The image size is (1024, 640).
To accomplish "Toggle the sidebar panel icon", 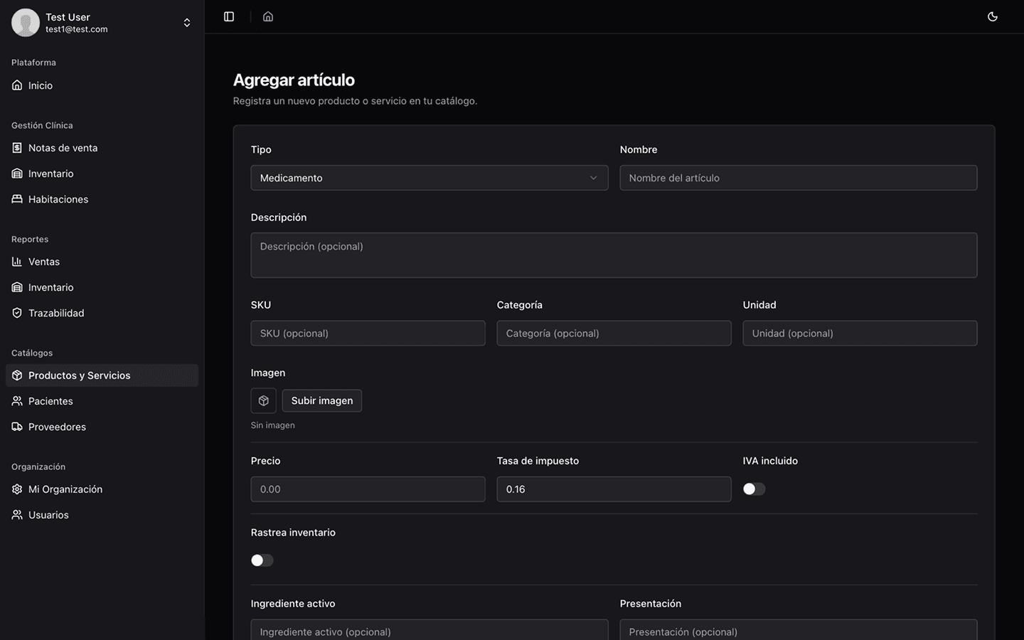I will pos(229,16).
